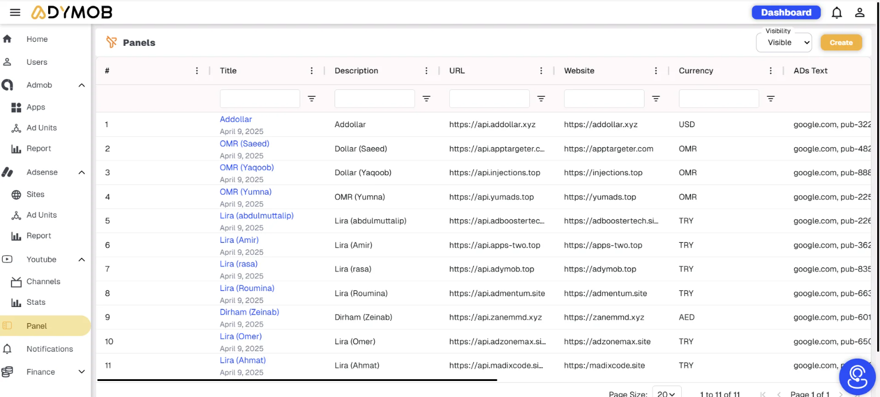Click into the Website filter text box
The height and width of the screenshot is (397, 880).
604,99
